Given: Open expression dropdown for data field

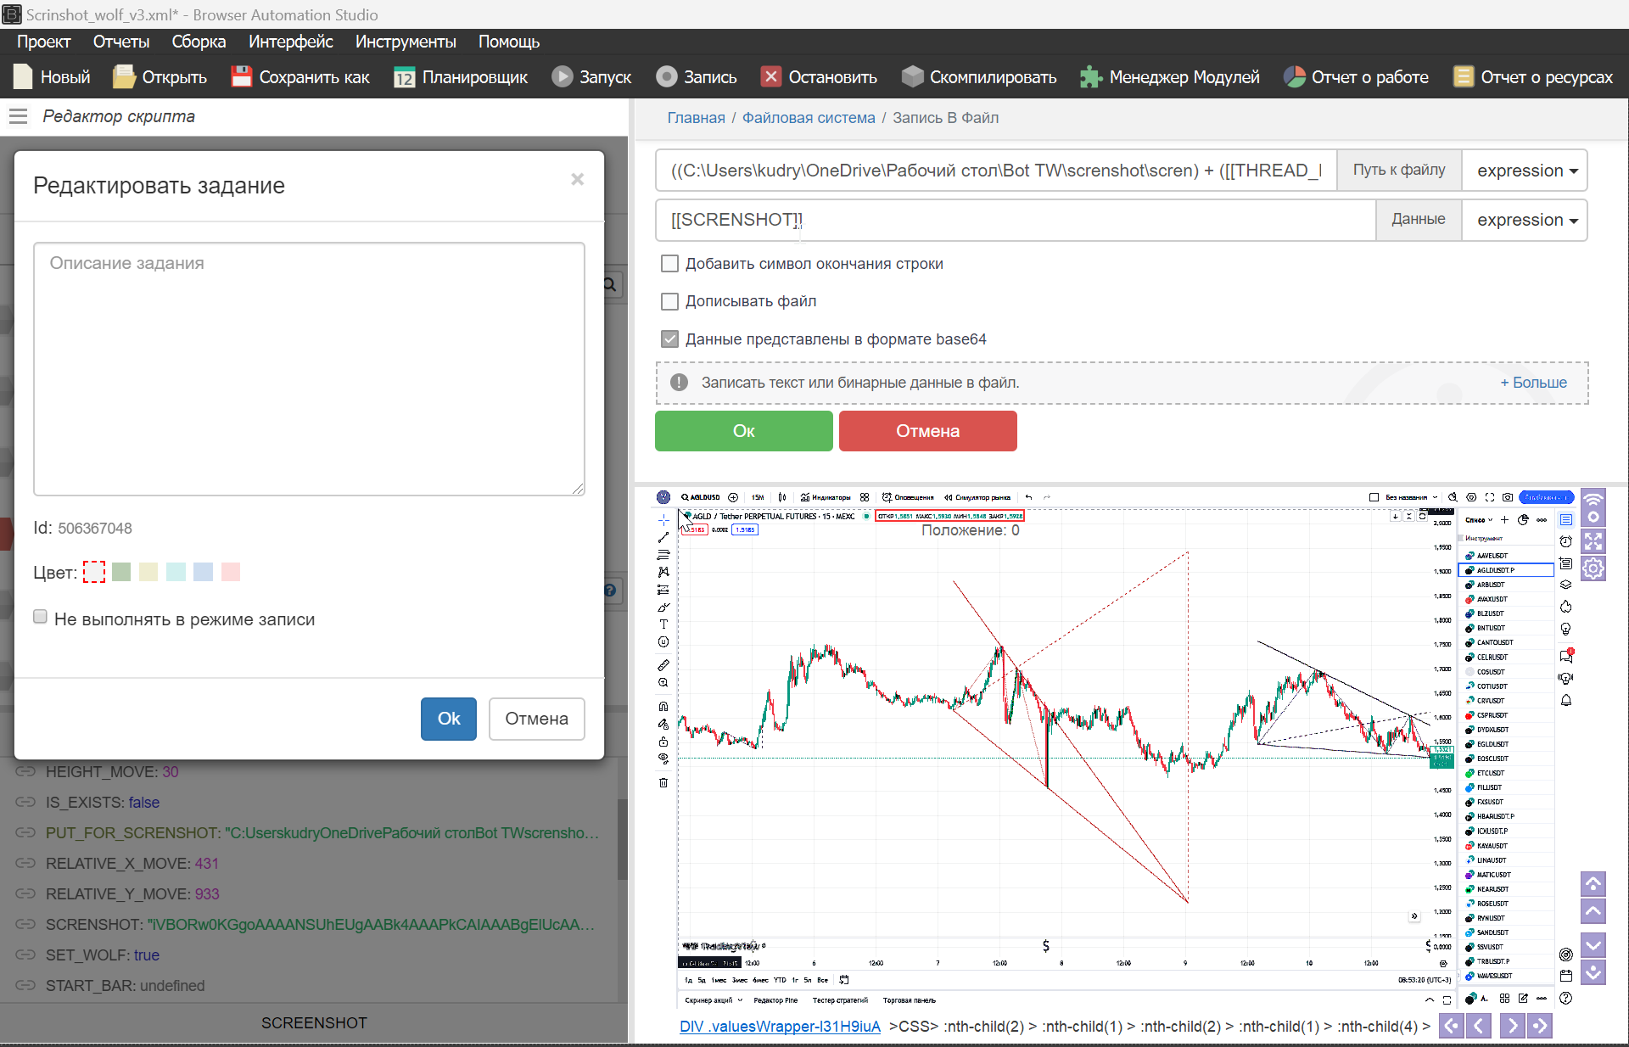Looking at the screenshot, I should (1525, 220).
